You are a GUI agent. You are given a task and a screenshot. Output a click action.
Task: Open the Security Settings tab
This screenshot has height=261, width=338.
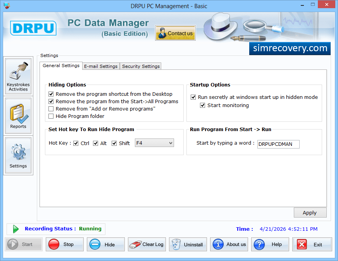point(141,66)
